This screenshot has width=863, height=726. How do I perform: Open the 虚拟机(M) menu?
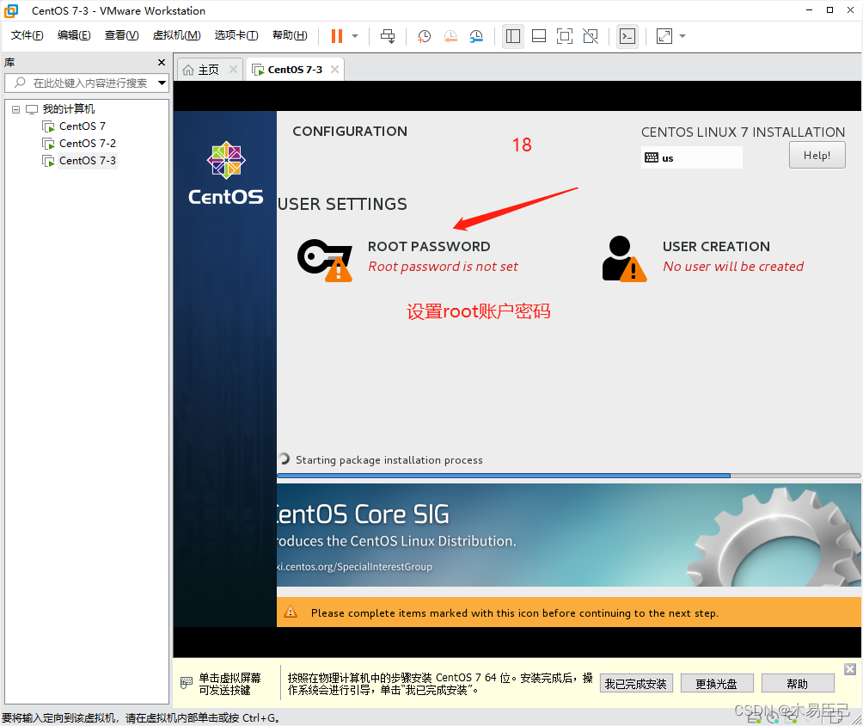tap(176, 35)
